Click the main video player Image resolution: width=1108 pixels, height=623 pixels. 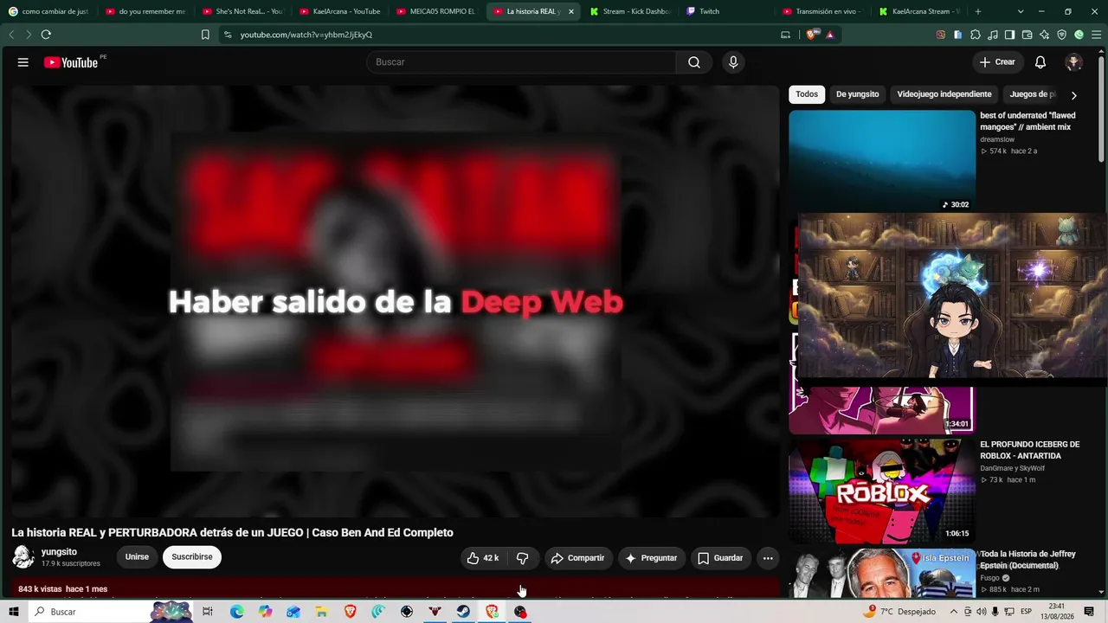coord(396,301)
